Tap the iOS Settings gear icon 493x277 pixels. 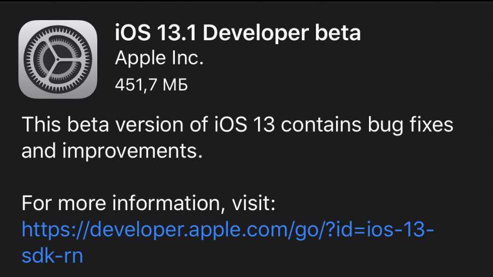[57, 59]
